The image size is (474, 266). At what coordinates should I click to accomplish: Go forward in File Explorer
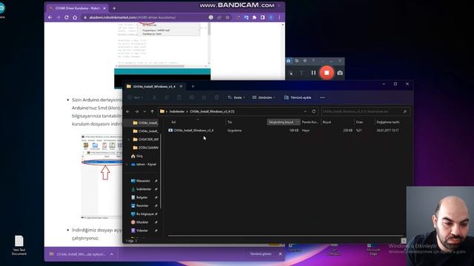[136, 112]
